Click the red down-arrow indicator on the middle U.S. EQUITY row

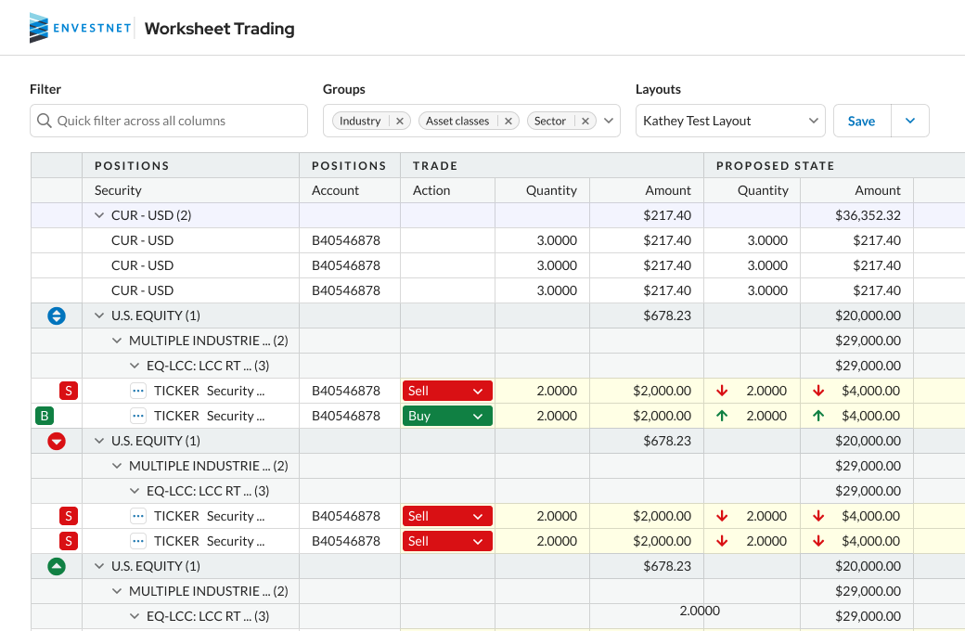(56, 441)
